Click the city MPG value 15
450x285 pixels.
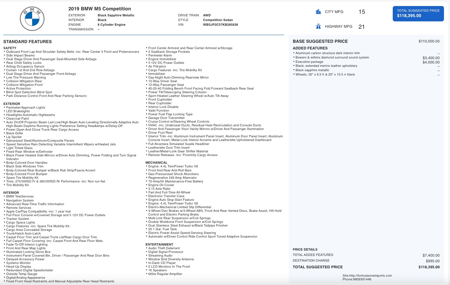tap(362, 12)
